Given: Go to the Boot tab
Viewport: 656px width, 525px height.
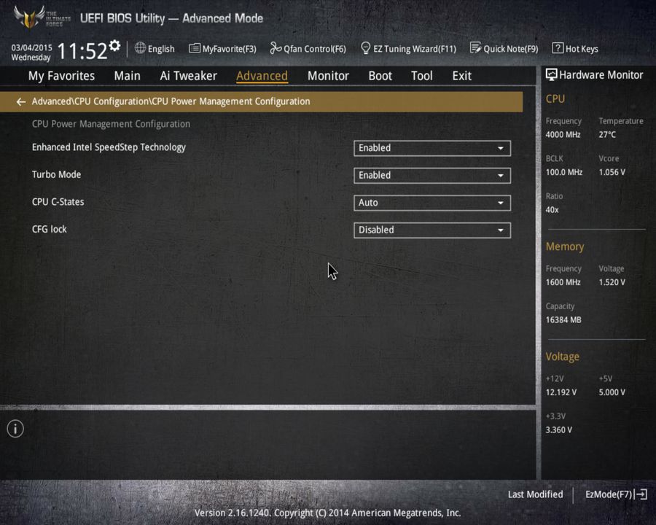Looking at the screenshot, I should coord(380,76).
